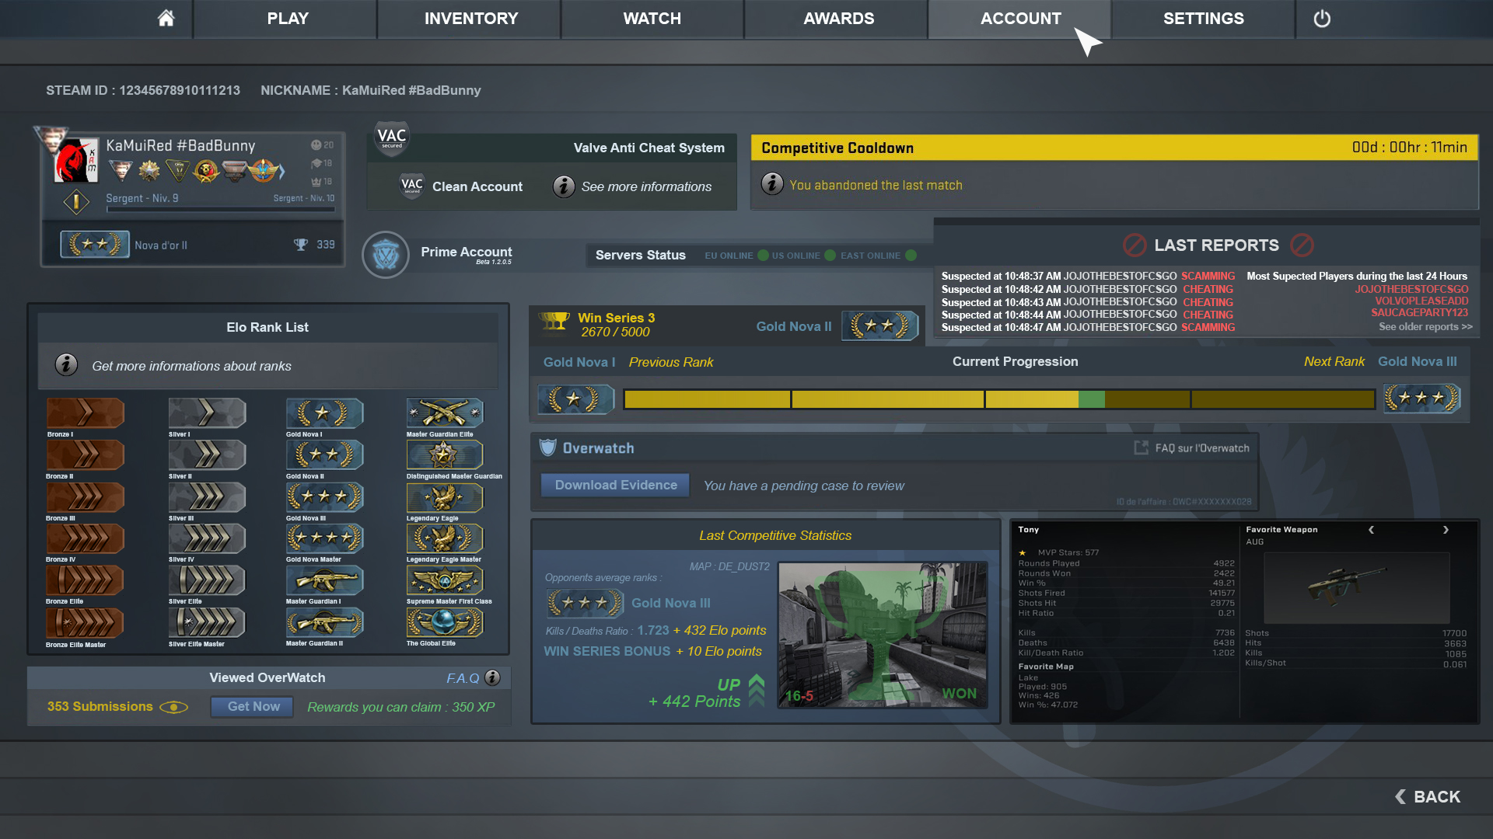Click the BACK button

1428,797
